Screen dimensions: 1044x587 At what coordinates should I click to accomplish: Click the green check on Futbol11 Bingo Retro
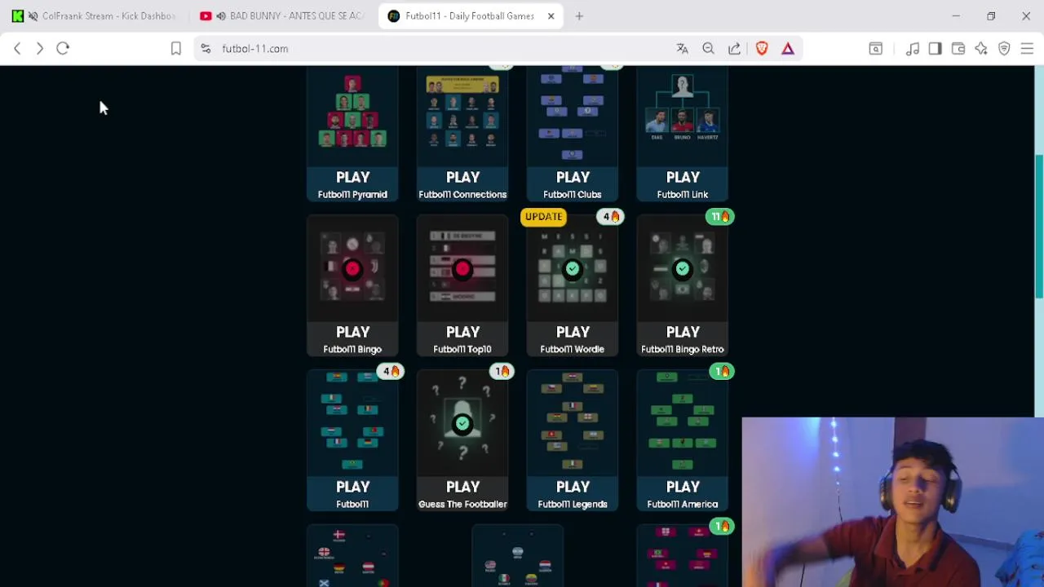pyautogui.click(x=683, y=269)
